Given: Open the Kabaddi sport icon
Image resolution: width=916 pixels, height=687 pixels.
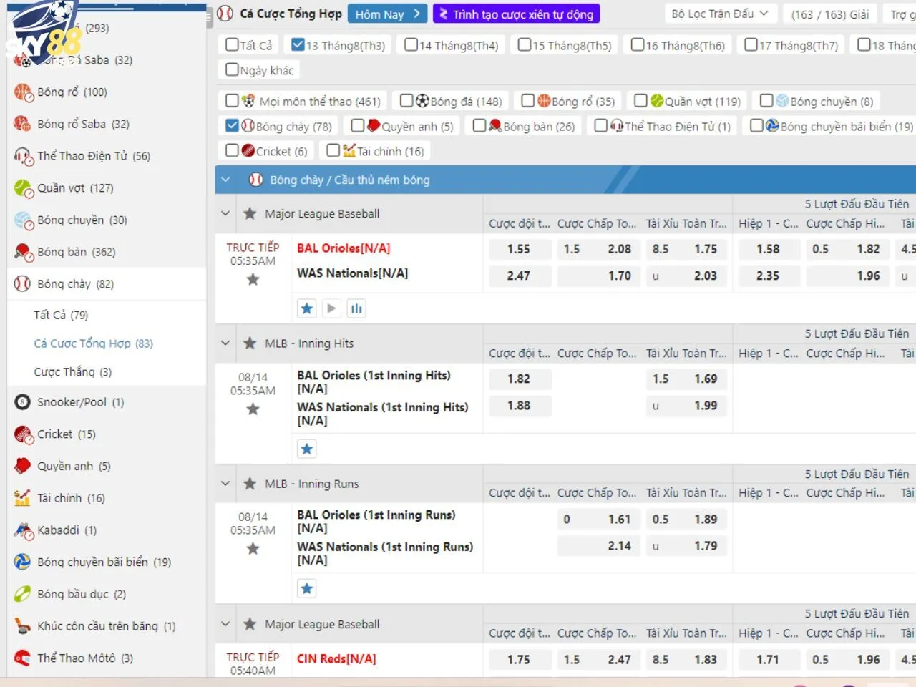Looking at the screenshot, I should [23, 530].
